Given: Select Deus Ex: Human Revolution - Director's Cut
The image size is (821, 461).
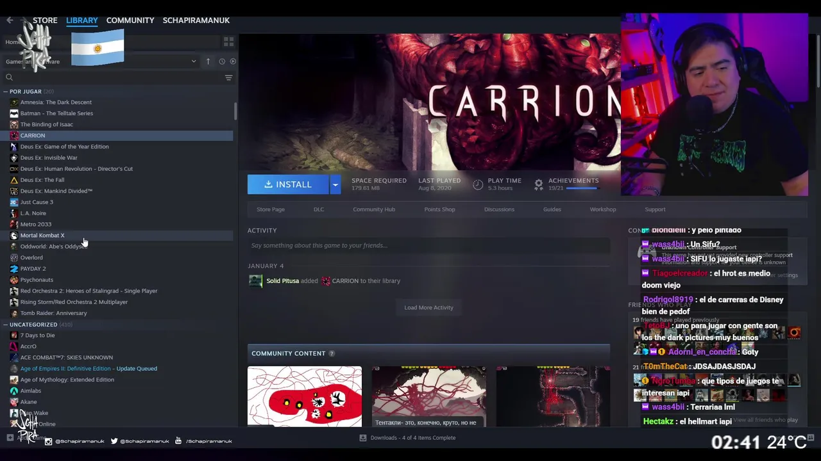Looking at the screenshot, I should (x=76, y=169).
